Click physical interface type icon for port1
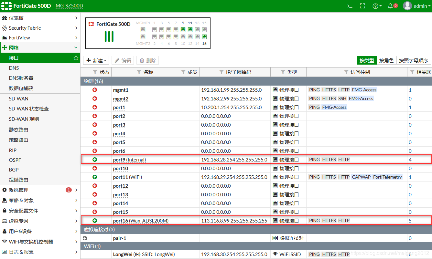Screen dimensions: 432x259 tap(275, 107)
